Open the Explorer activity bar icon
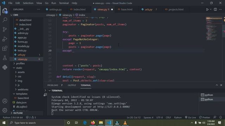Screen dimensions: 225x126 5,10
